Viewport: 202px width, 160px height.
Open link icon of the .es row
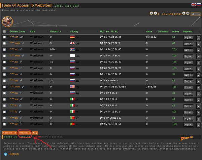pyautogui.click(x=21, y=99)
